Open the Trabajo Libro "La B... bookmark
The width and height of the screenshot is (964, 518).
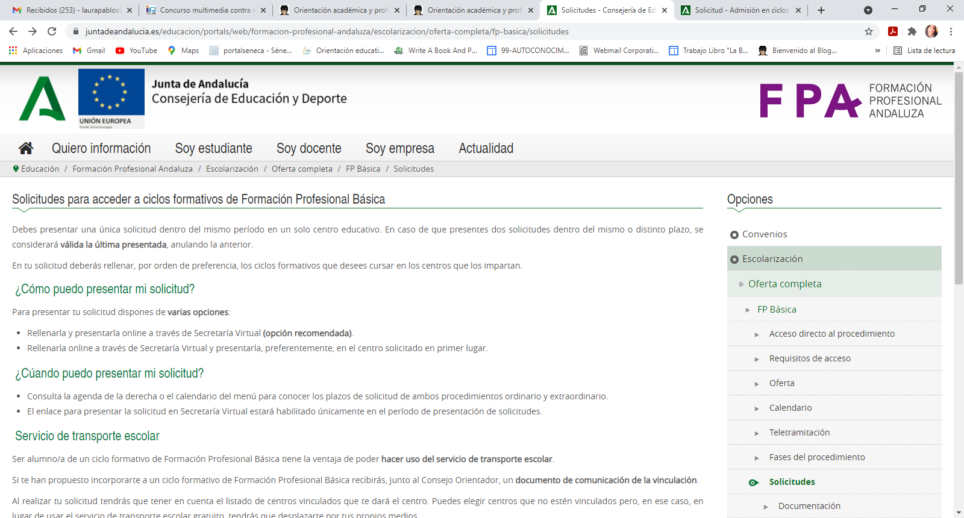point(709,51)
